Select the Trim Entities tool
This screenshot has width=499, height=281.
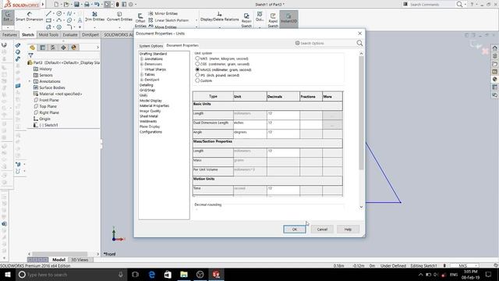tap(94, 16)
